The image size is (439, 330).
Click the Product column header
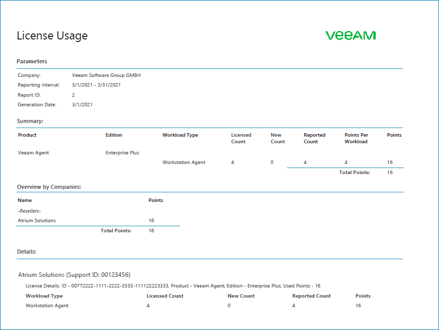click(x=27, y=135)
